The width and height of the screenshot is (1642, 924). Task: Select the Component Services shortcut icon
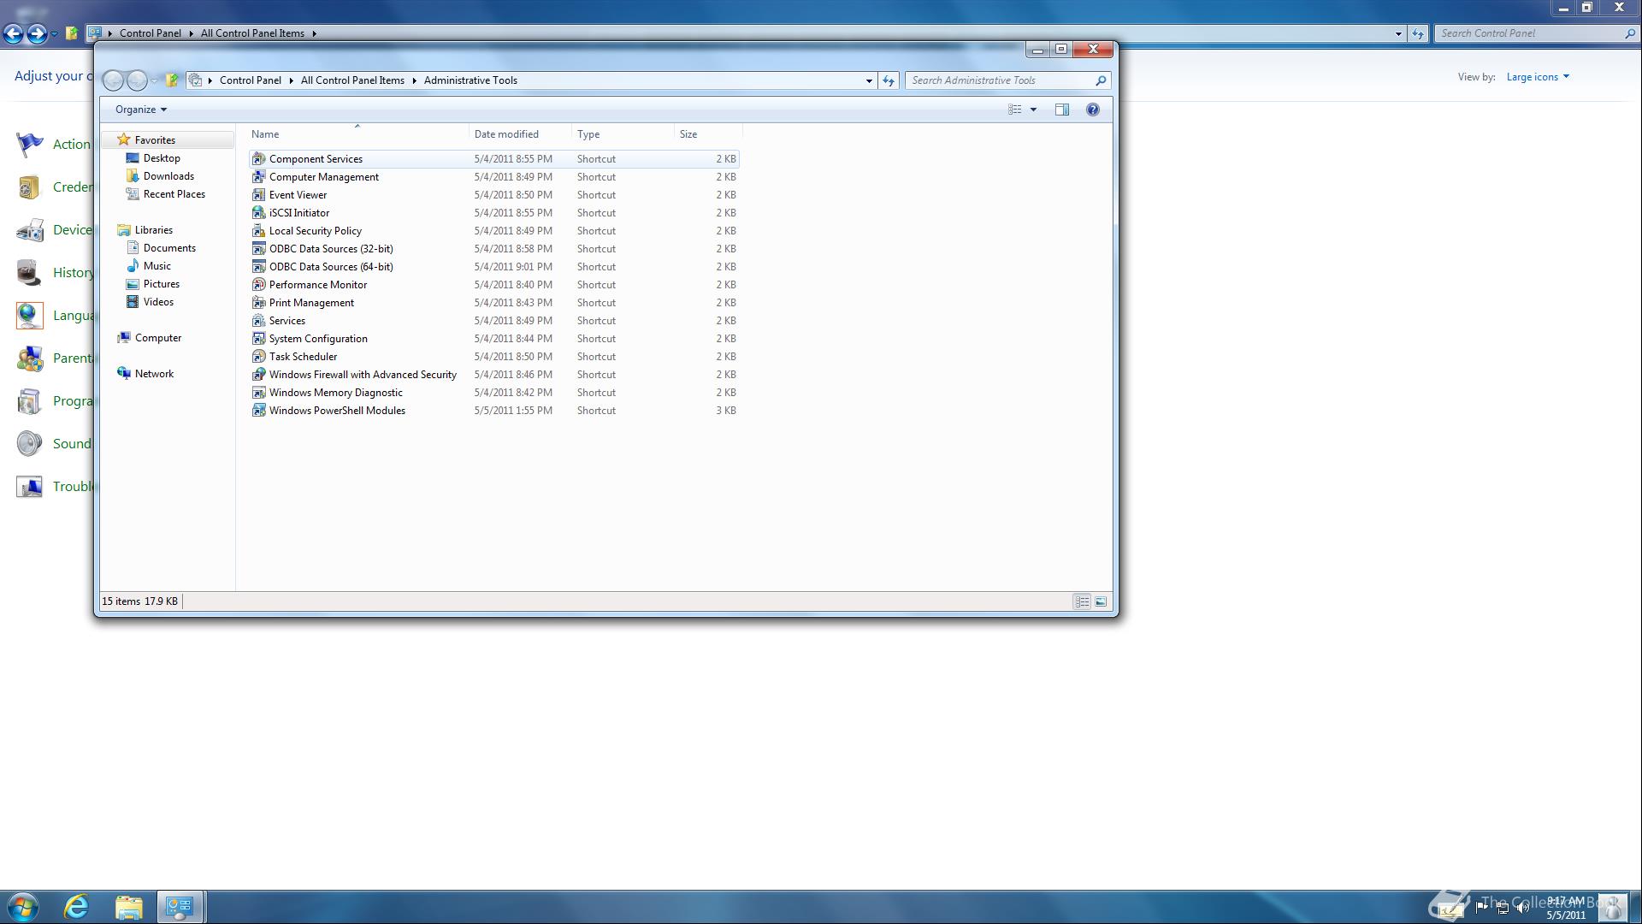[x=258, y=159]
